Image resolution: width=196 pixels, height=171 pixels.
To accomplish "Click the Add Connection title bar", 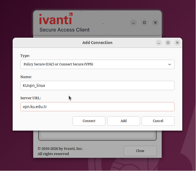I will (x=97, y=43).
